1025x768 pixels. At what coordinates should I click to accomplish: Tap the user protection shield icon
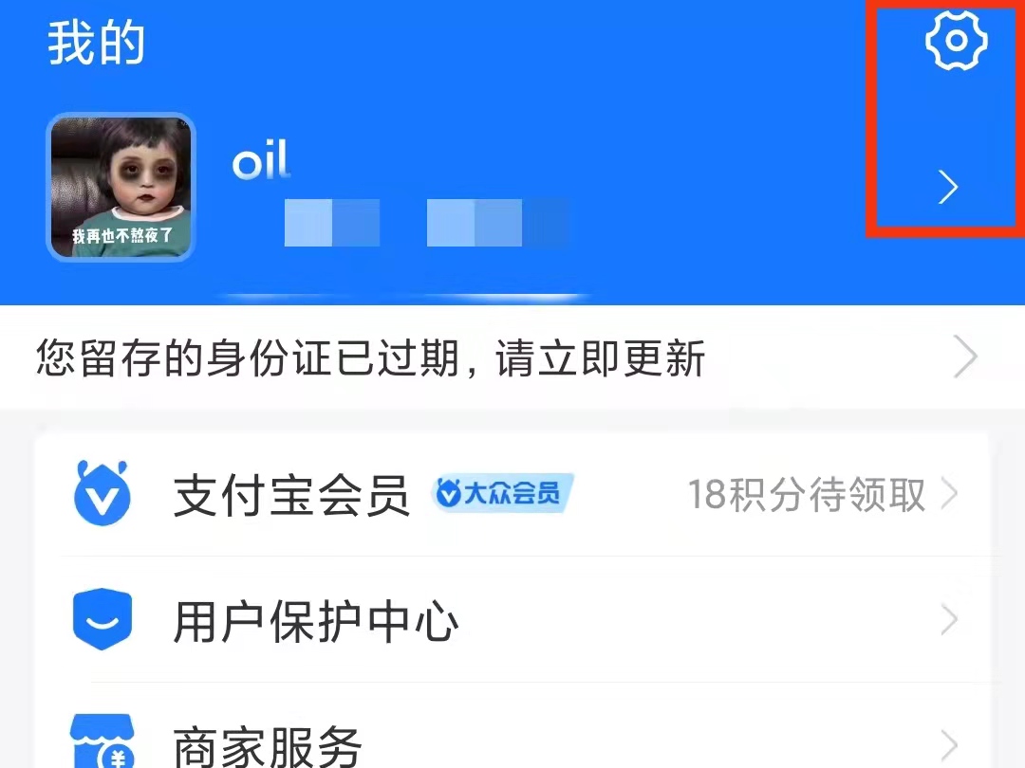[102, 619]
